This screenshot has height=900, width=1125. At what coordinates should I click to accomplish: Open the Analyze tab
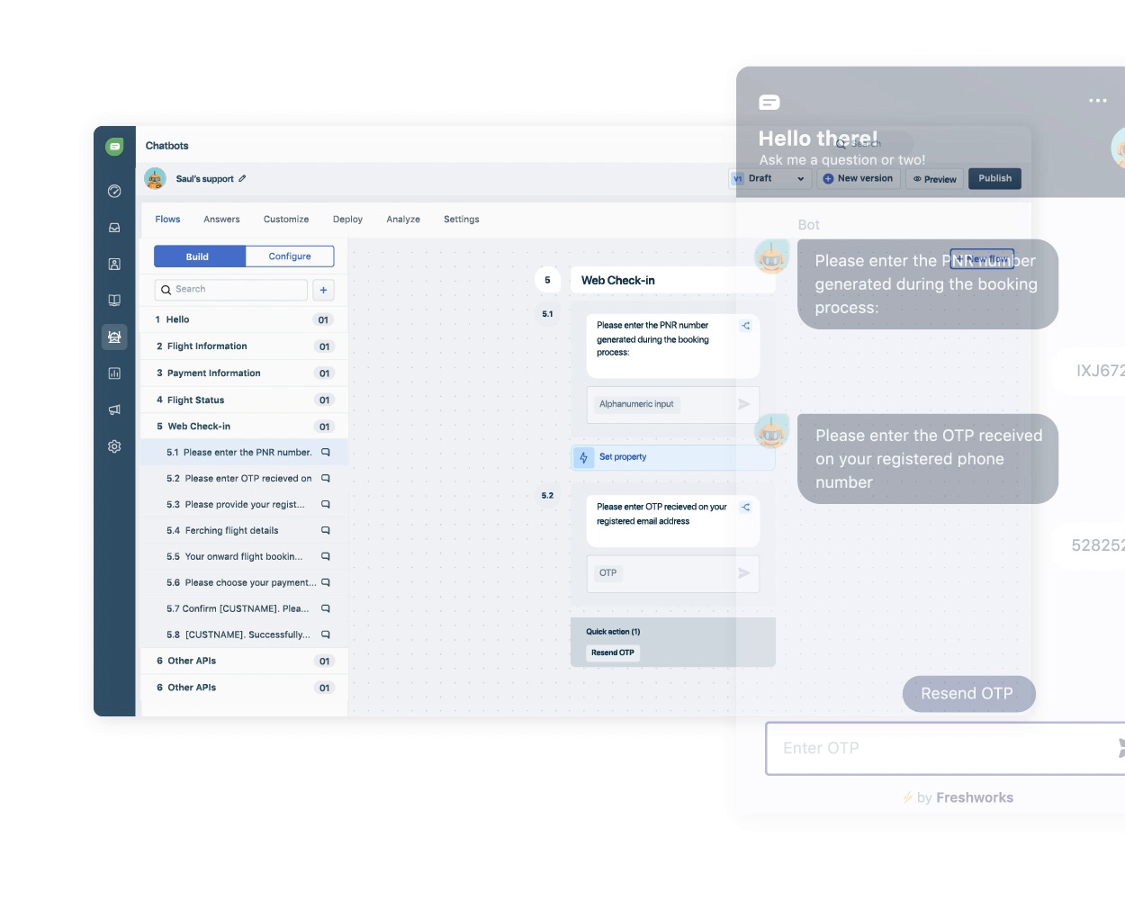tap(403, 220)
